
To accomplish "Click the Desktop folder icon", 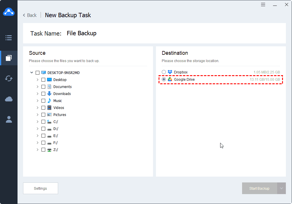I will click(49, 80).
